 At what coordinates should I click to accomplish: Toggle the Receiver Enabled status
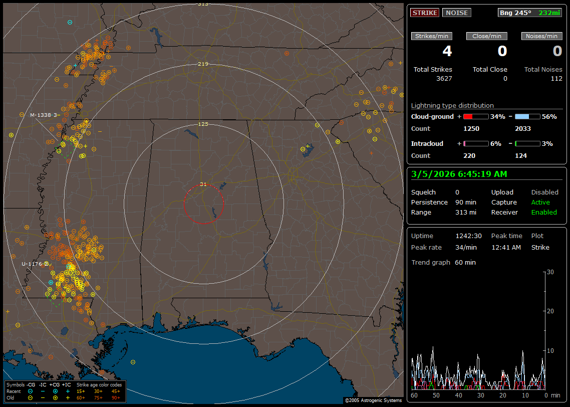click(x=544, y=212)
